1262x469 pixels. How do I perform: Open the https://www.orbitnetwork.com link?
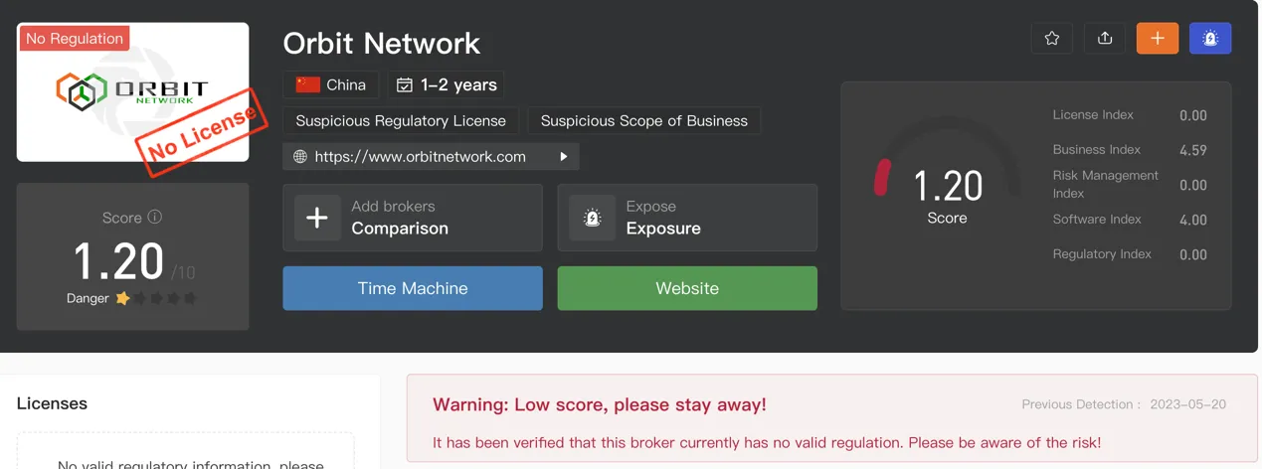[x=421, y=156]
